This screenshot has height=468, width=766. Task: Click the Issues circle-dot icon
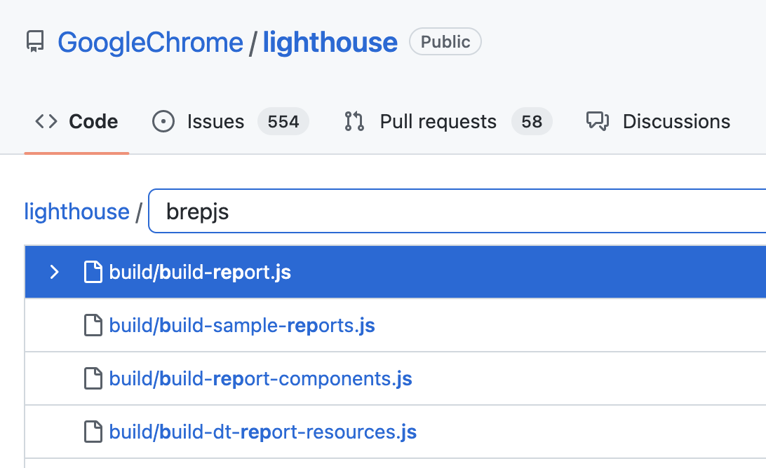click(x=163, y=121)
